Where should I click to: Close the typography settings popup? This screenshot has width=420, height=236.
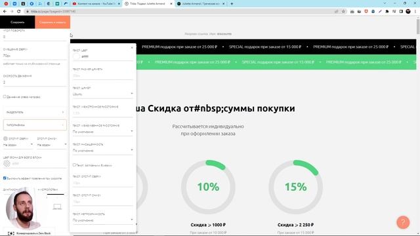click(x=132, y=48)
